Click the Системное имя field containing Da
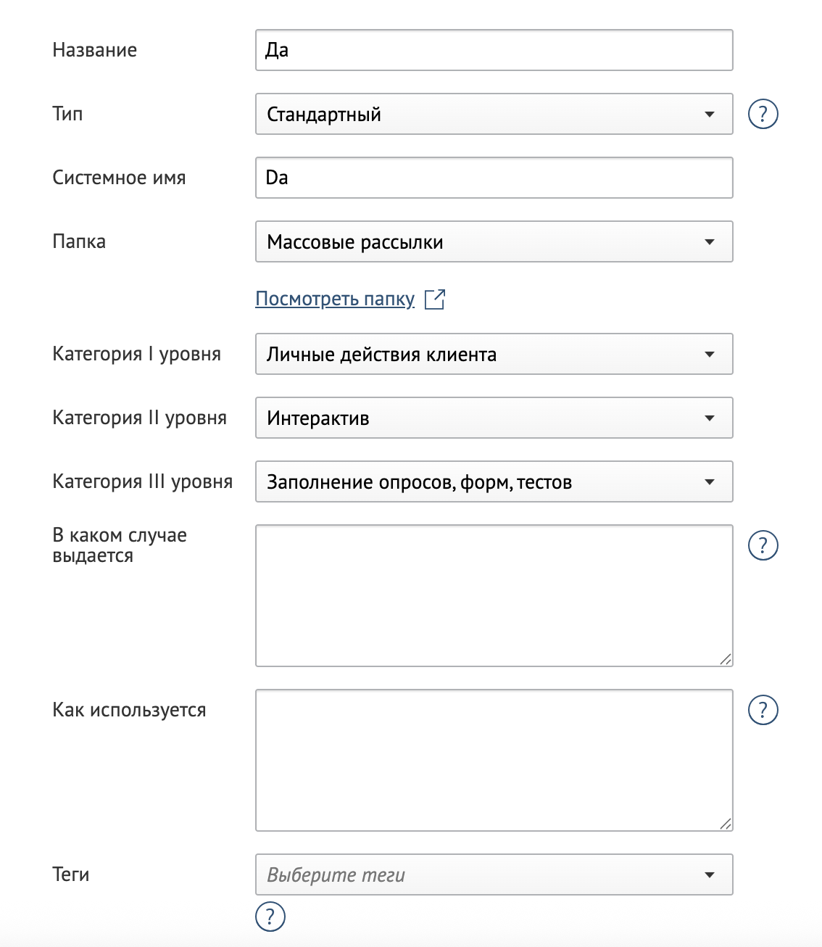 click(494, 178)
